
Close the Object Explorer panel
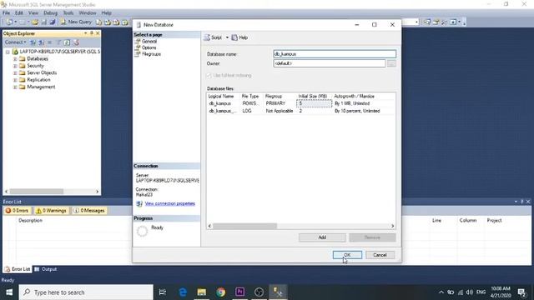pos(98,33)
